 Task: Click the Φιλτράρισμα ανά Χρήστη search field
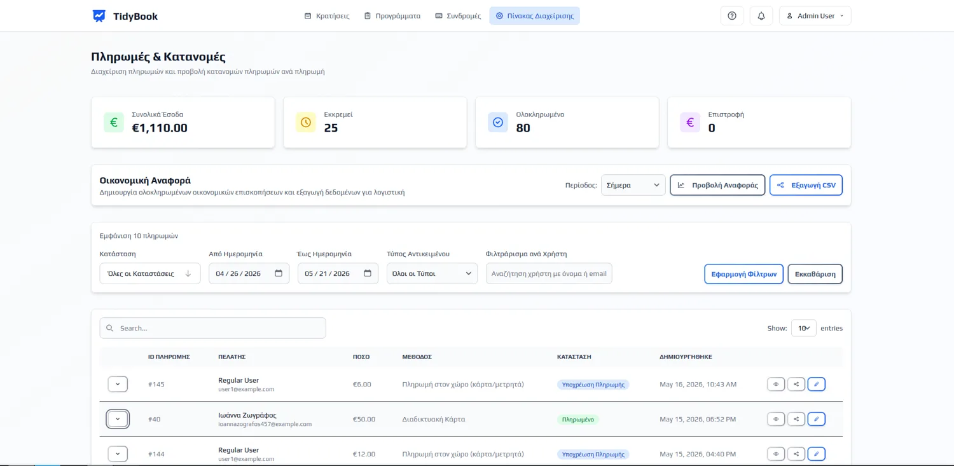tap(549, 273)
